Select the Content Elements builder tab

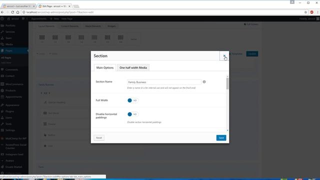(69, 26)
